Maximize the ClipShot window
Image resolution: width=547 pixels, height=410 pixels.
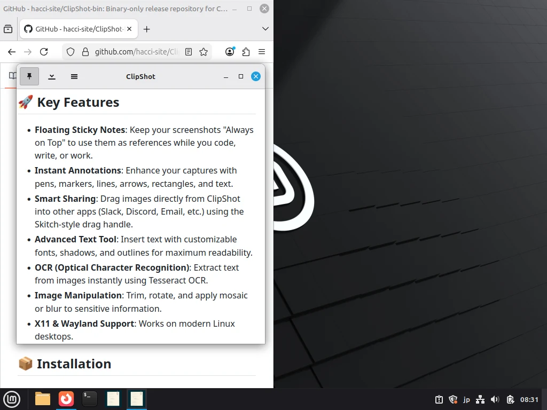241,76
